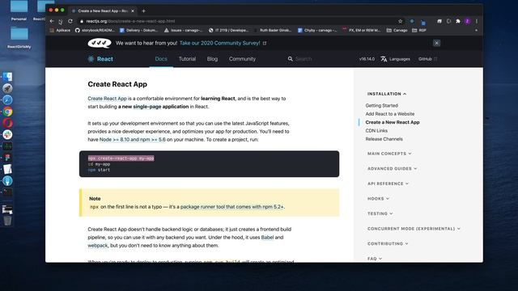
Task: Open CDN Links in sidebar
Action: [x=376, y=131]
